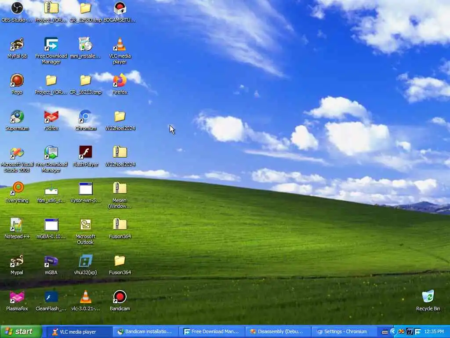The image size is (450, 338).
Task: Select the VLC media player desktop shortcut
Action: [x=120, y=51]
